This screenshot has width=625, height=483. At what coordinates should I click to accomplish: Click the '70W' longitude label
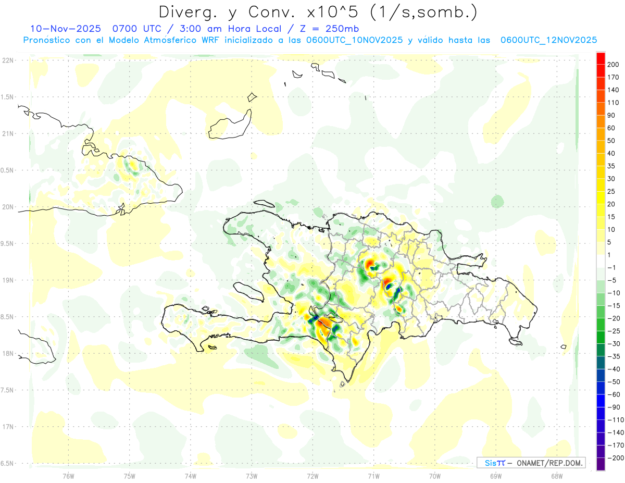point(435,476)
